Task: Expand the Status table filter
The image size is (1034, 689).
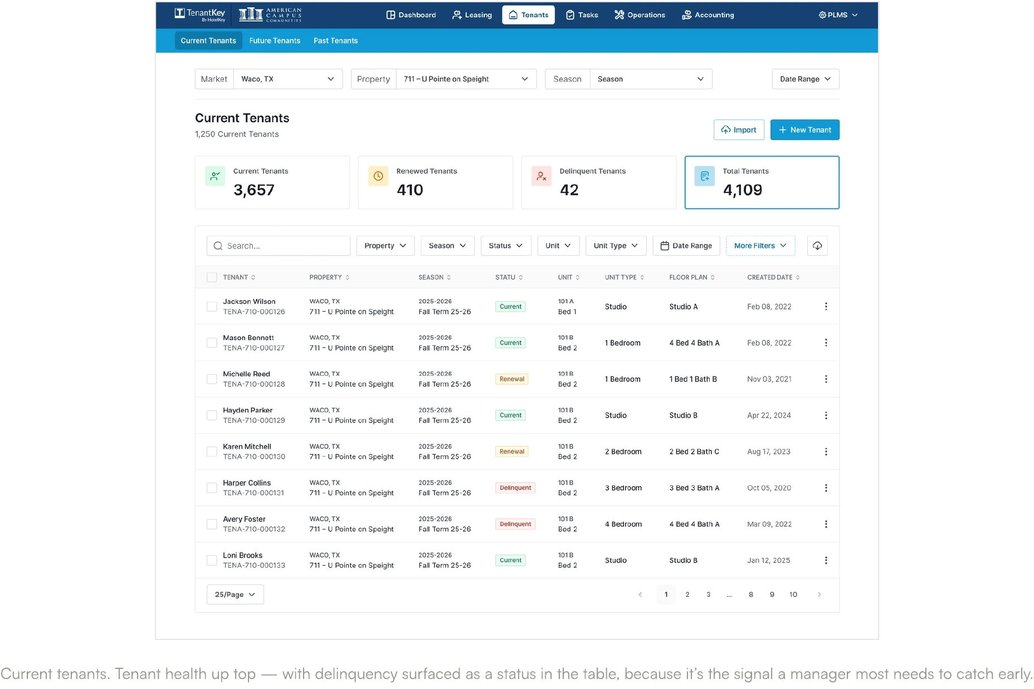Action: coord(506,246)
